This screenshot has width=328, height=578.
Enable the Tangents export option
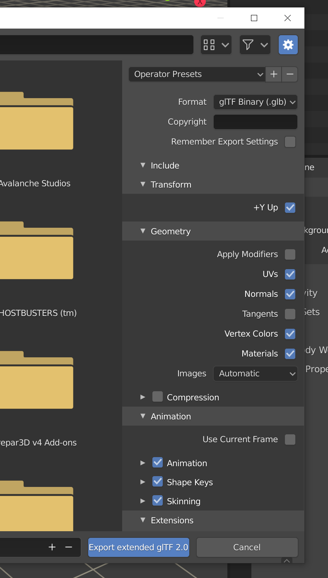(290, 314)
